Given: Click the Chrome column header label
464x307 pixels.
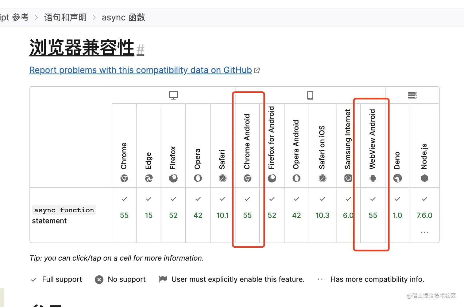Looking at the screenshot, I should click(124, 156).
